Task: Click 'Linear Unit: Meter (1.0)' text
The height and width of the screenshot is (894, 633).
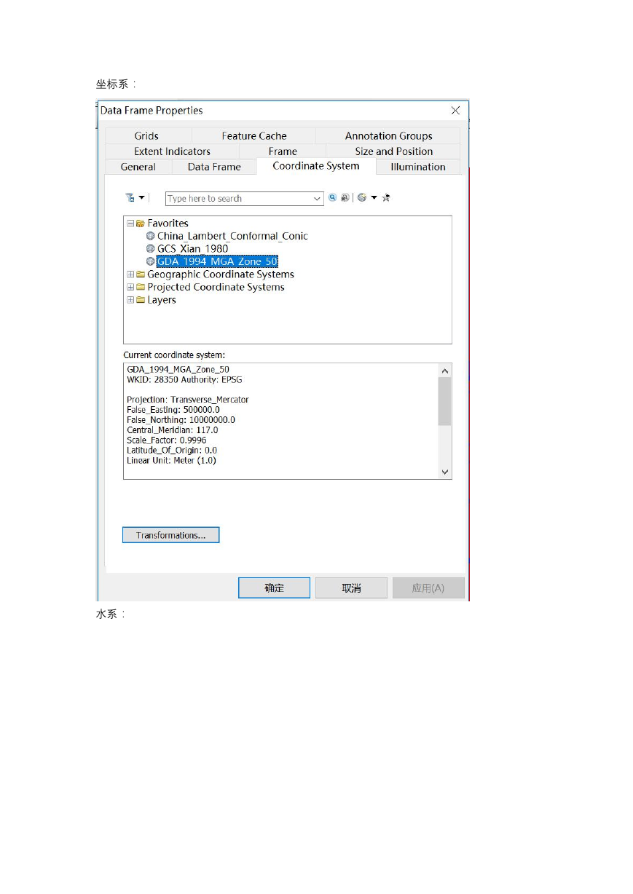Action: coord(171,461)
